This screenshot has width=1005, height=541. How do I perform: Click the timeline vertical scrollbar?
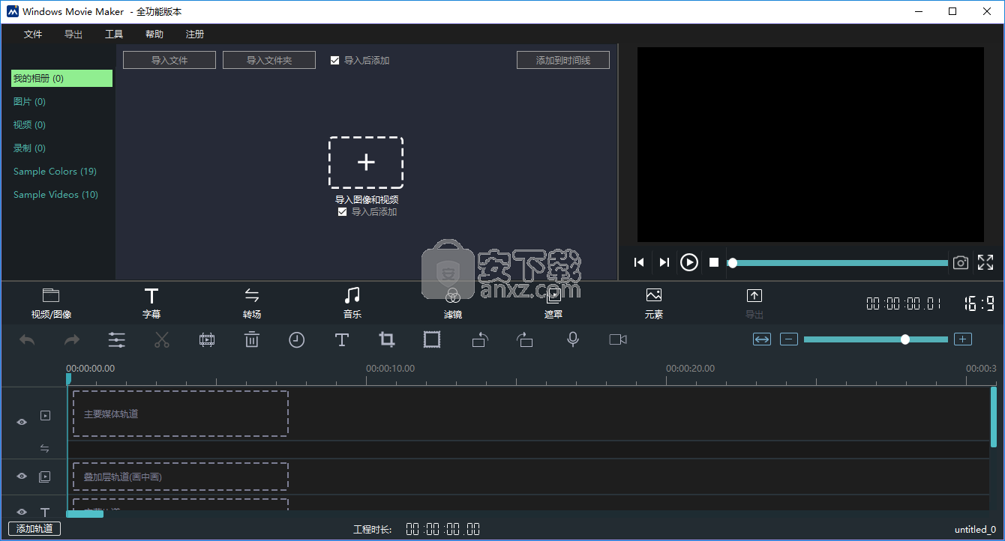click(x=994, y=417)
